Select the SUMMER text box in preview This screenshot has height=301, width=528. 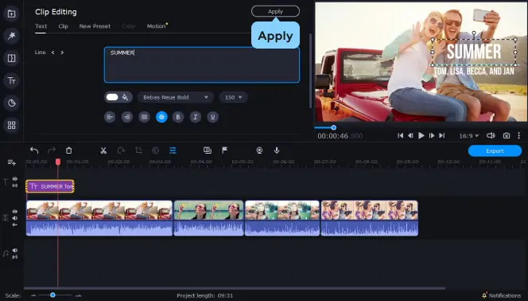474,52
